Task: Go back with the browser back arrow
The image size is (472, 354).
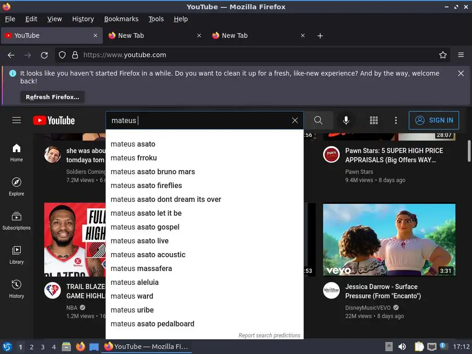Action: [11, 55]
